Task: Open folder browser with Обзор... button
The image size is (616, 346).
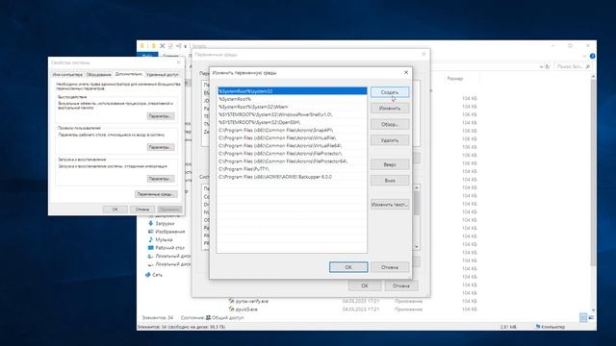Action: tap(390, 124)
